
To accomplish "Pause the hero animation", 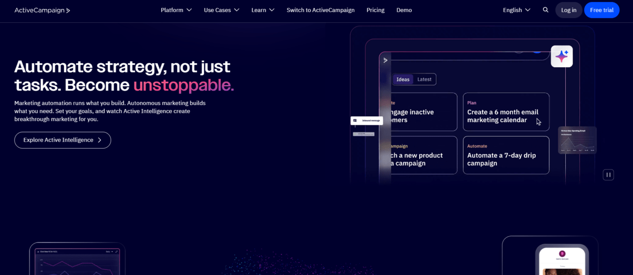I will pyautogui.click(x=608, y=175).
